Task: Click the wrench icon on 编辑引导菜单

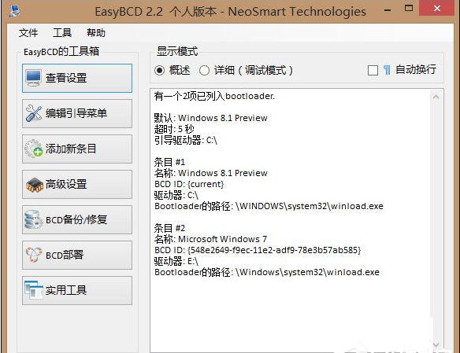Action: point(33,113)
